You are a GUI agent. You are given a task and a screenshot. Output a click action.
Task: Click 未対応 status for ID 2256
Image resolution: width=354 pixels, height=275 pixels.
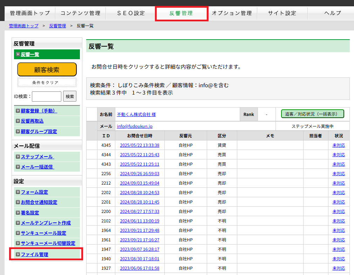(x=339, y=174)
